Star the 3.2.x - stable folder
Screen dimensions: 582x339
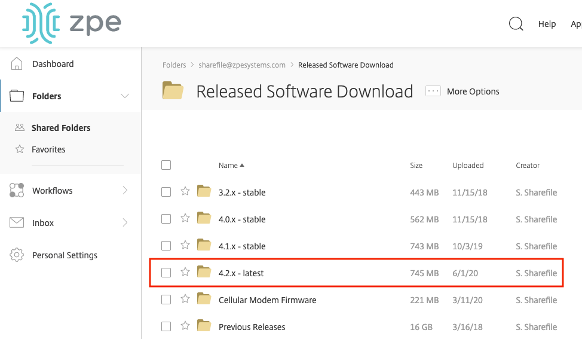point(185,191)
